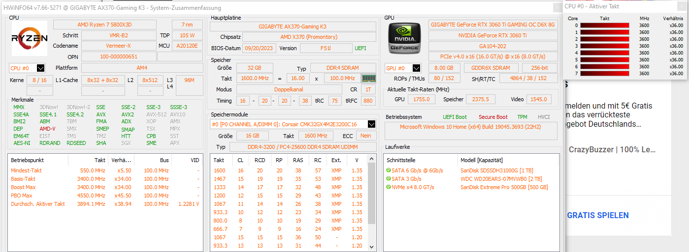
Task: Click the GPU clock 1755.0 value
Action: point(422,99)
